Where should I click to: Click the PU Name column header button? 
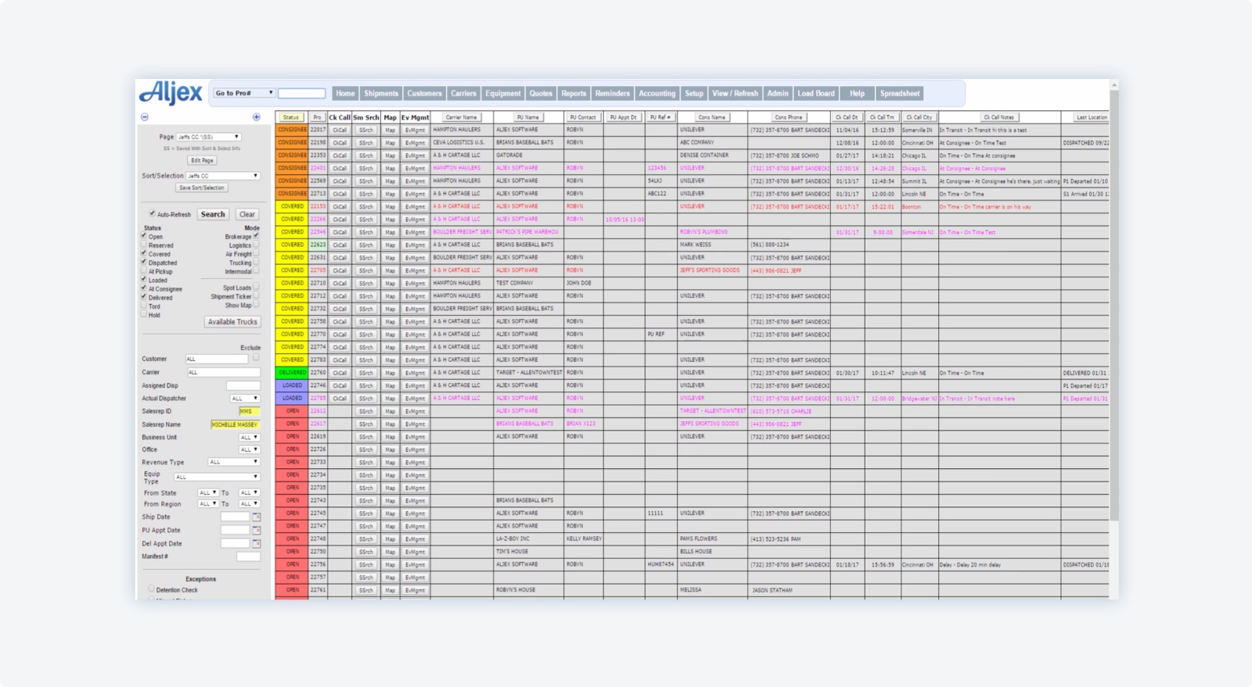[x=528, y=117]
